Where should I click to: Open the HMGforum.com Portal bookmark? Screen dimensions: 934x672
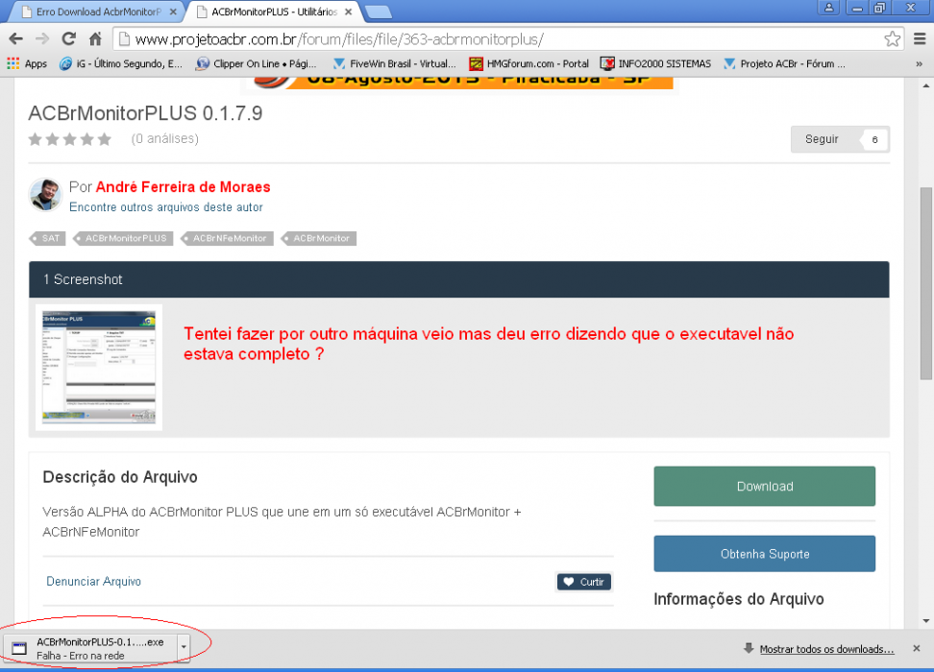(x=528, y=63)
